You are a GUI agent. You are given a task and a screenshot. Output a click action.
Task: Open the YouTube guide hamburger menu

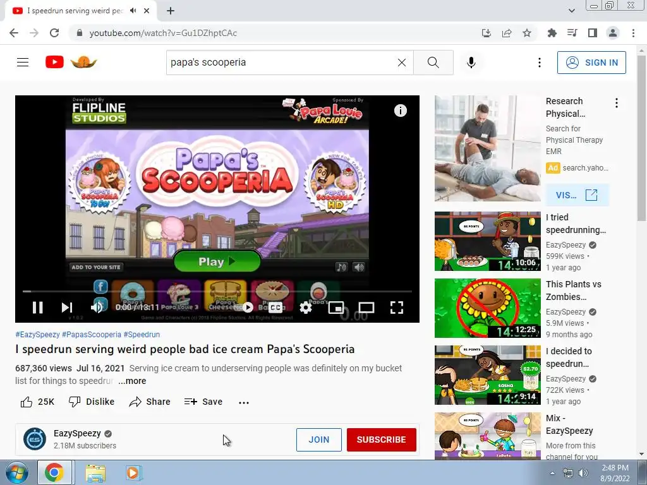pos(23,63)
